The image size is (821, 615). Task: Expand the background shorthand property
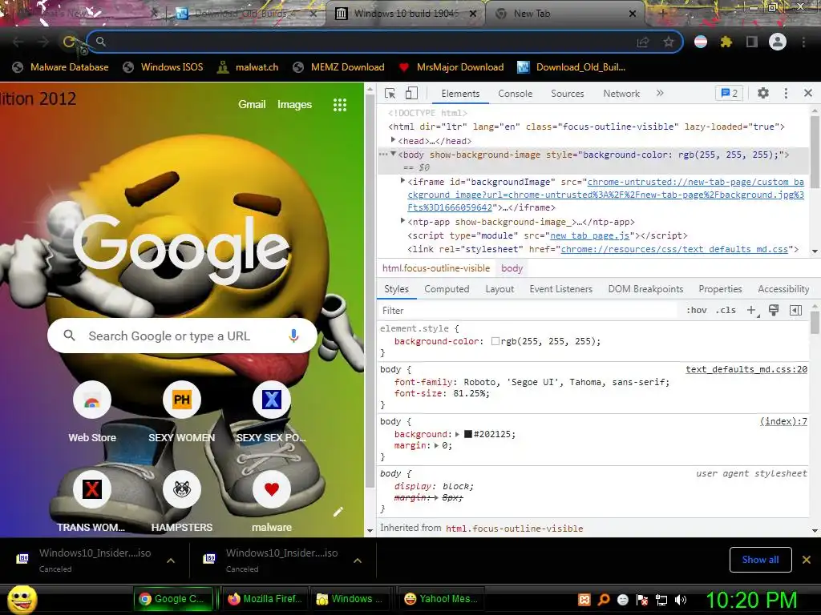pos(457,434)
